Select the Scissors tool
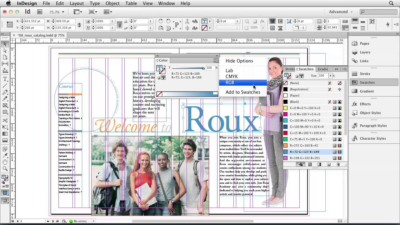Viewport: 400px width, 225px height. (x=5, y=120)
